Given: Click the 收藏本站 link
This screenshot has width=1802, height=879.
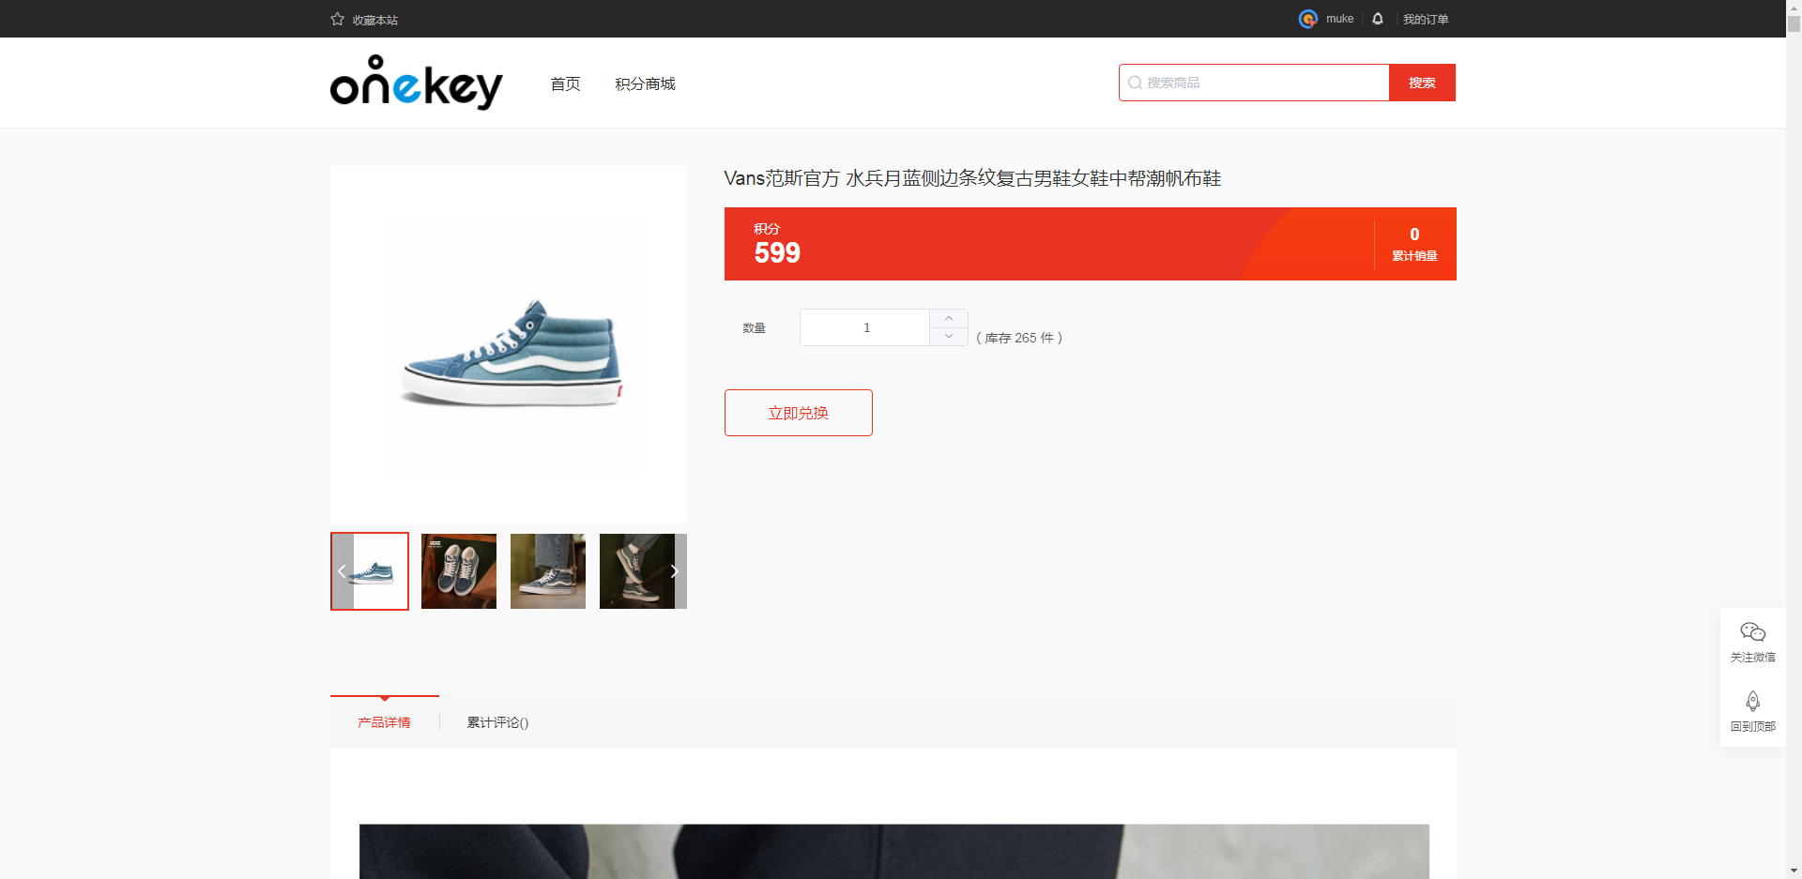Looking at the screenshot, I should click(375, 20).
